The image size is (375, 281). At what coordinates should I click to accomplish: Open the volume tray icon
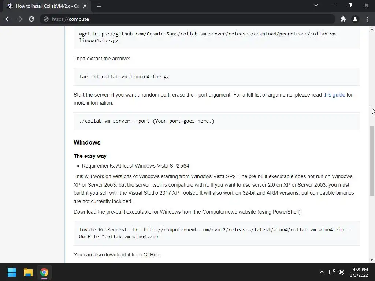[x=341, y=272]
